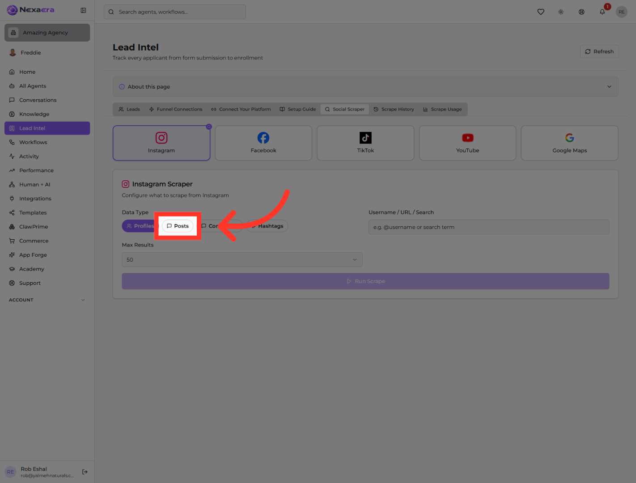
Task: Open Academy in sidebar
Action: [47, 269]
